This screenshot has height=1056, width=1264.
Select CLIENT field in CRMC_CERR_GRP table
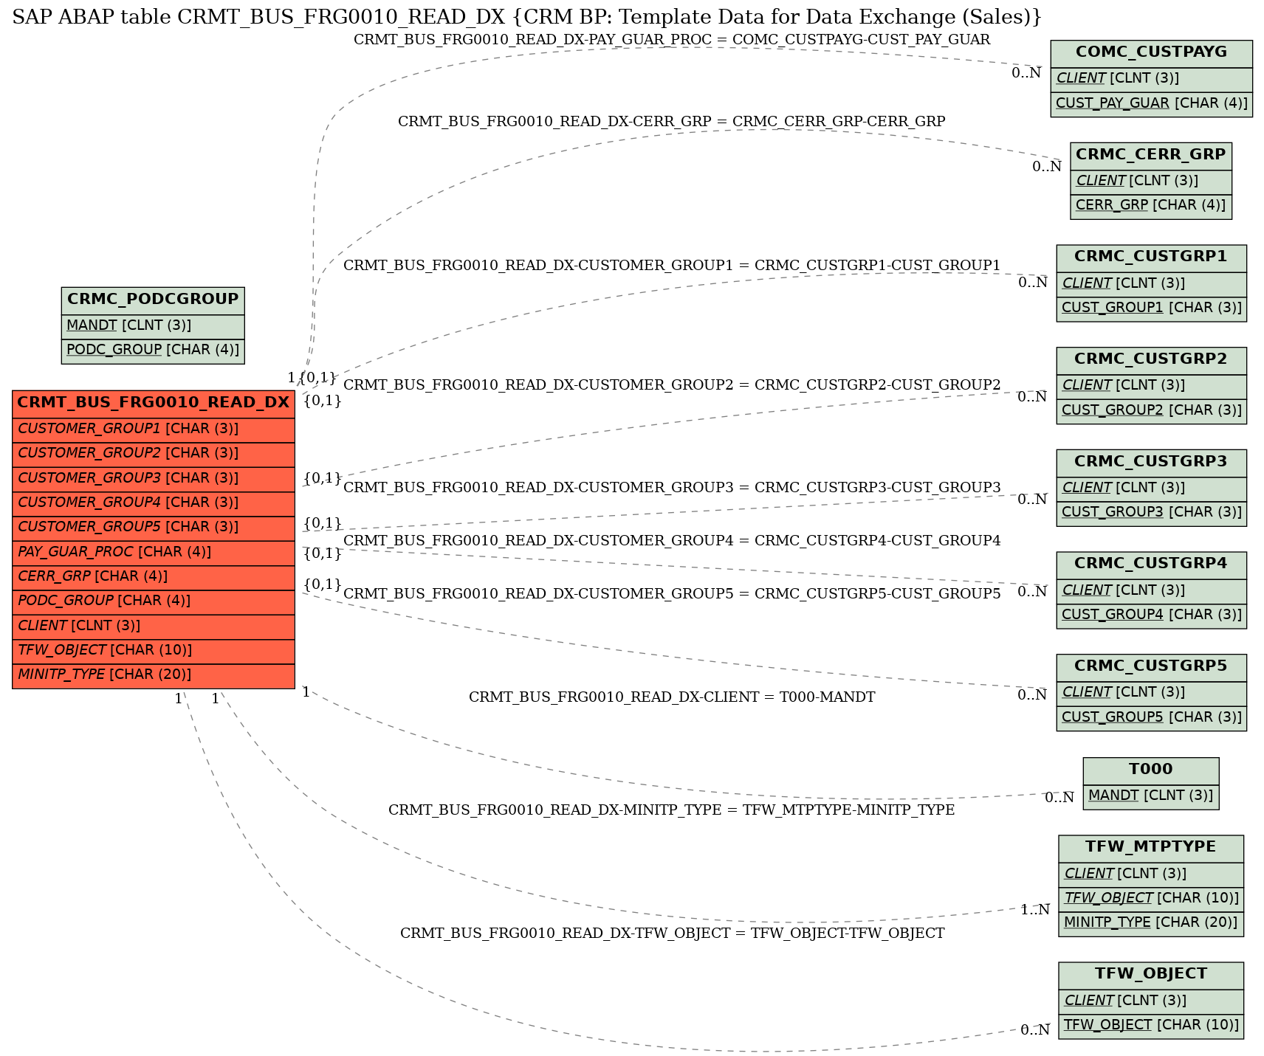[1150, 182]
